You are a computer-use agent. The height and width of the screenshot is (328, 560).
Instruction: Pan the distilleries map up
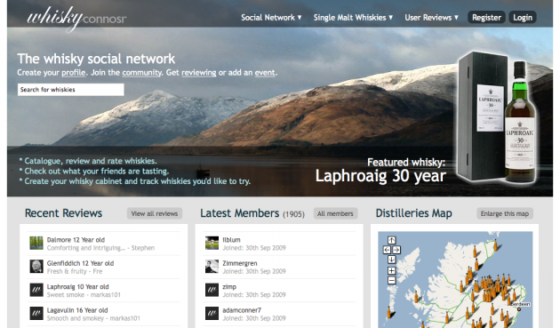click(391, 240)
